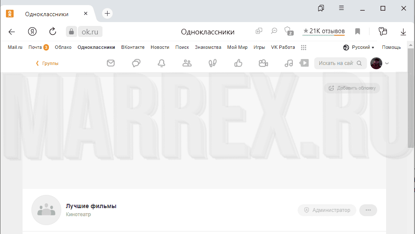Reload the page

click(53, 31)
